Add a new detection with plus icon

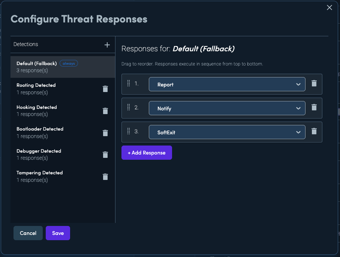(107, 45)
